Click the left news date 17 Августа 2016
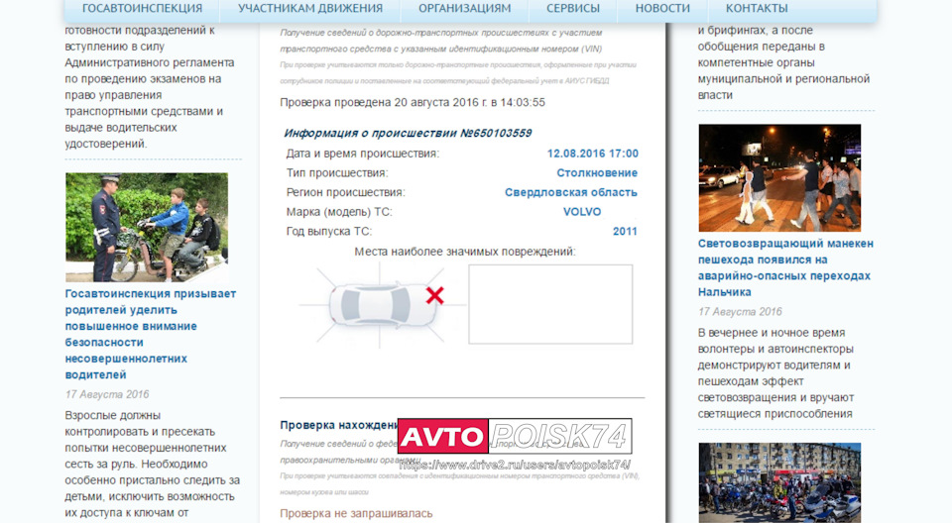 (x=107, y=394)
